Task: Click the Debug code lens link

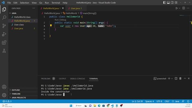Action: coord(63,20)
